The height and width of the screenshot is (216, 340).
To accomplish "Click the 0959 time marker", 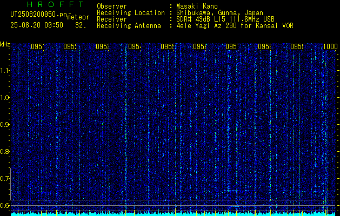I will (297, 46).
